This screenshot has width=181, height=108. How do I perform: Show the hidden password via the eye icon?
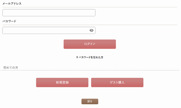(x=91, y=30)
